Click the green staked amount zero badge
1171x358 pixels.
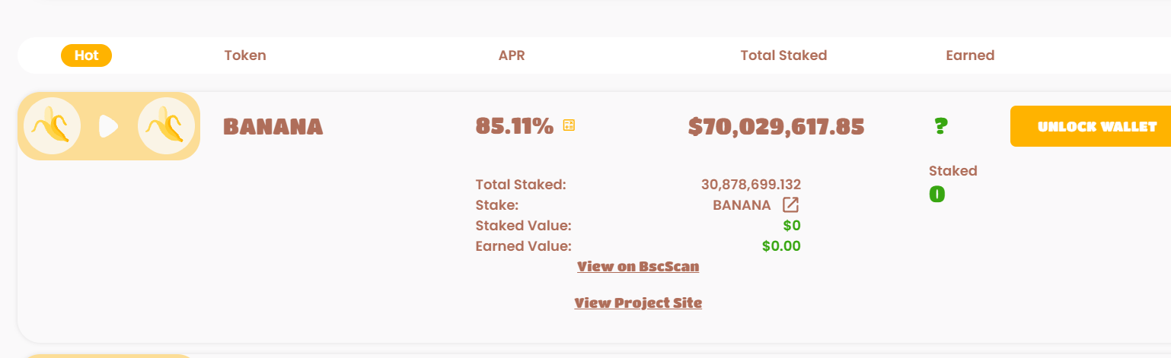tap(936, 195)
